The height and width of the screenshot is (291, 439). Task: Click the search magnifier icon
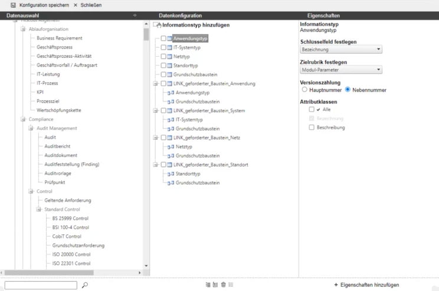(84, 285)
